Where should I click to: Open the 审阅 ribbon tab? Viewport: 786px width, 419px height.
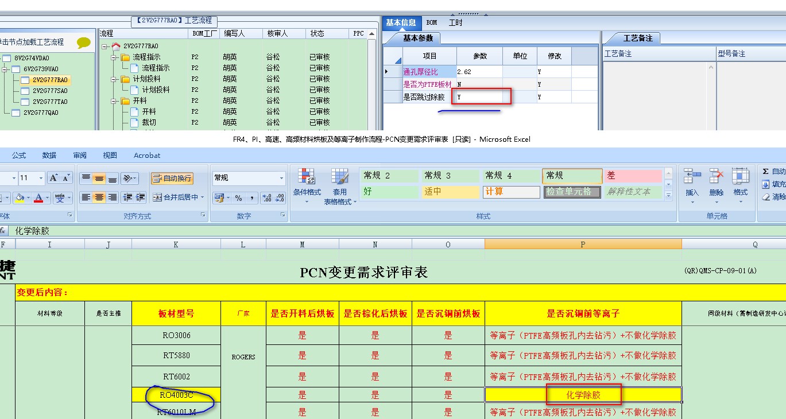click(x=80, y=156)
